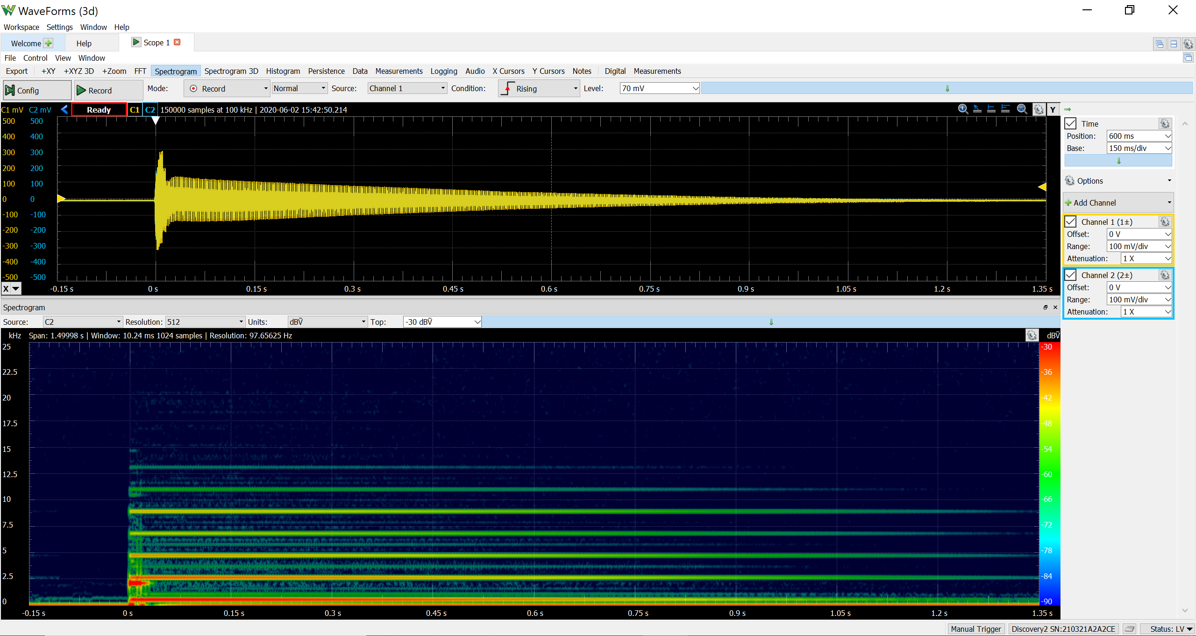This screenshot has height=636, width=1196.
Task: Open spectrogram plot settings gear icon
Action: point(1032,335)
